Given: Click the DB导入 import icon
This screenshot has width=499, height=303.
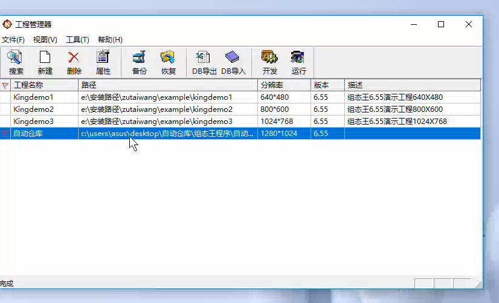Looking at the screenshot, I should coord(233,62).
